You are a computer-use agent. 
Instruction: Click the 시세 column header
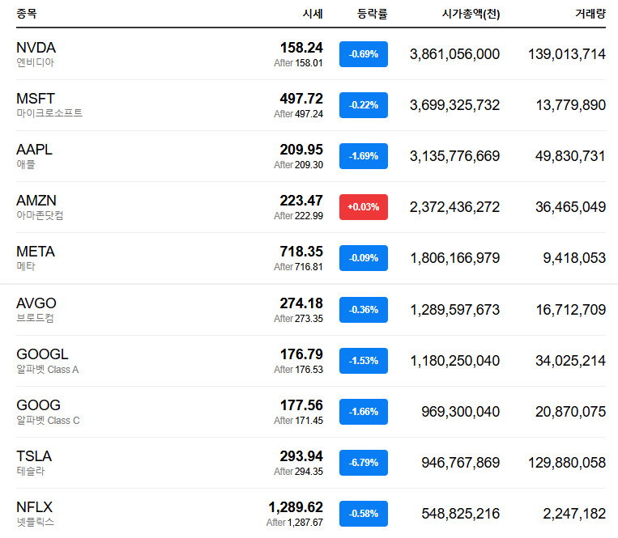[x=313, y=14]
